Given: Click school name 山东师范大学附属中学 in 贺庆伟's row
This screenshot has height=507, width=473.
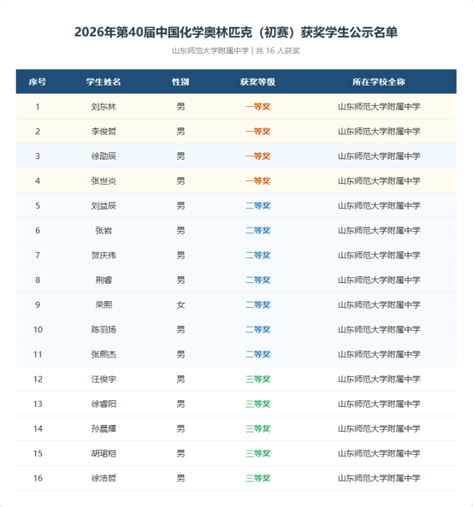Looking at the screenshot, I should coord(379,255).
